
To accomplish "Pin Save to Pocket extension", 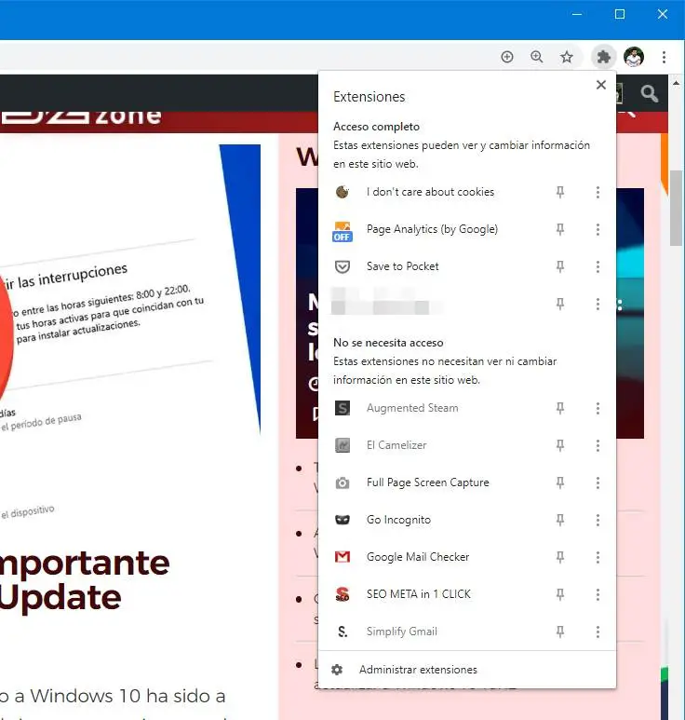I will click(559, 266).
